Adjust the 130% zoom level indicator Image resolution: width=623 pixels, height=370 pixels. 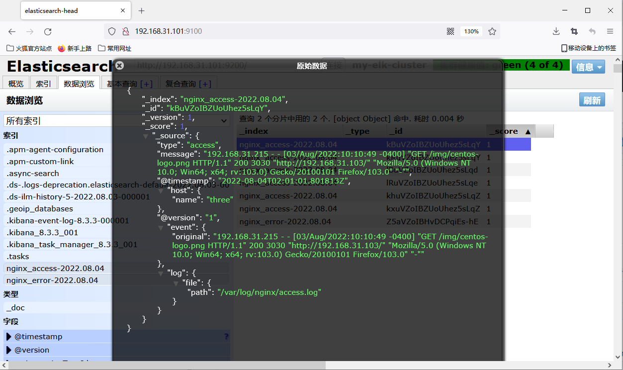471,31
